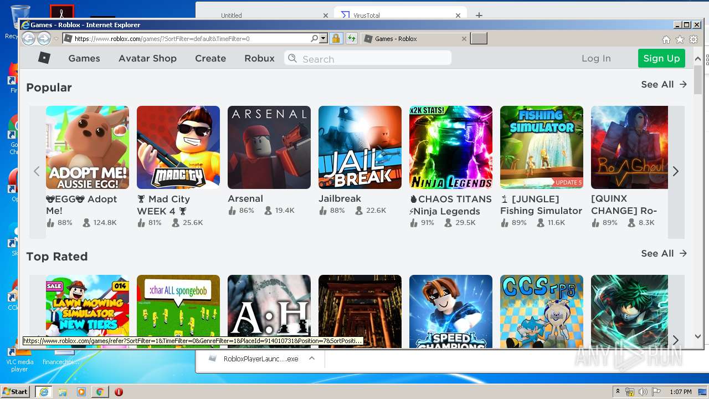The width and height of the screenshot is (709, 399).
Task: Switch to the Games - Roblox IE tab
Action: 414,38
